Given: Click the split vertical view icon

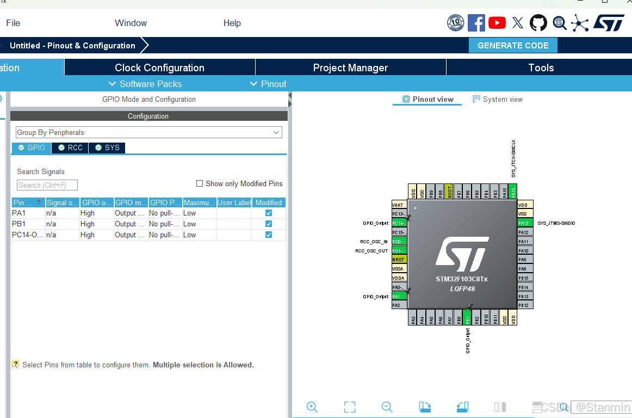Looking at the screenshot, I should tap(500, 407).
